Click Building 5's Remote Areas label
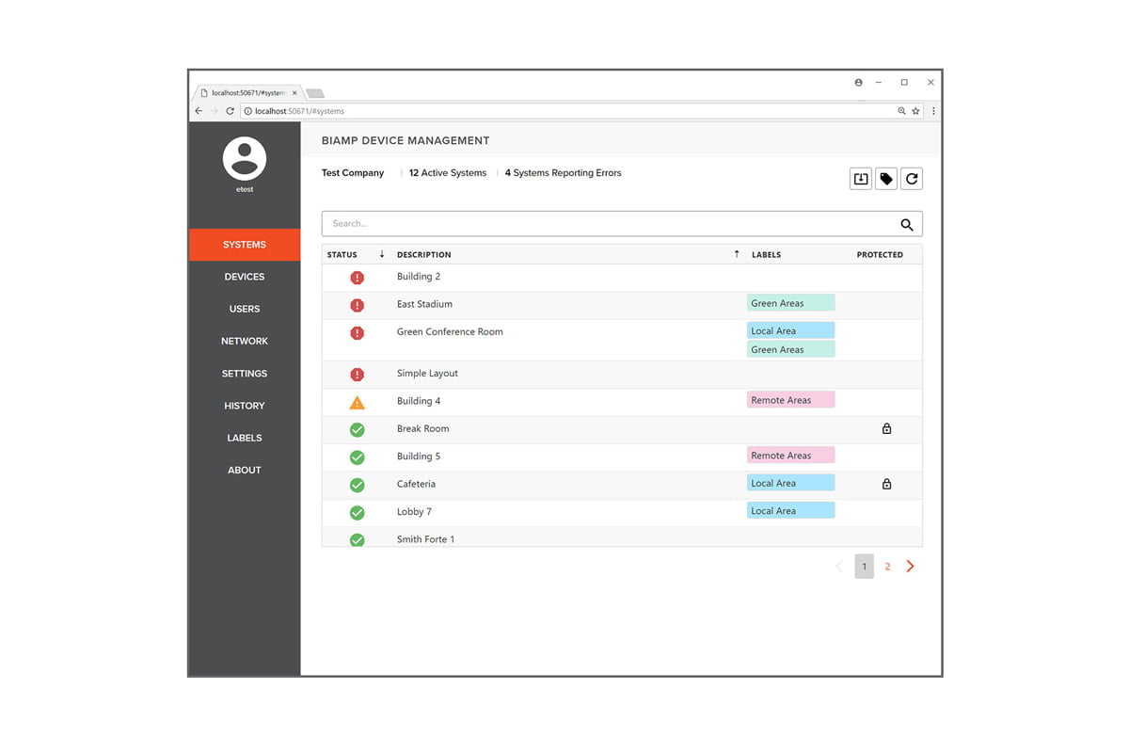Image resolution: width=1129 pixels, height=753 pixels. tap(790, 456)
